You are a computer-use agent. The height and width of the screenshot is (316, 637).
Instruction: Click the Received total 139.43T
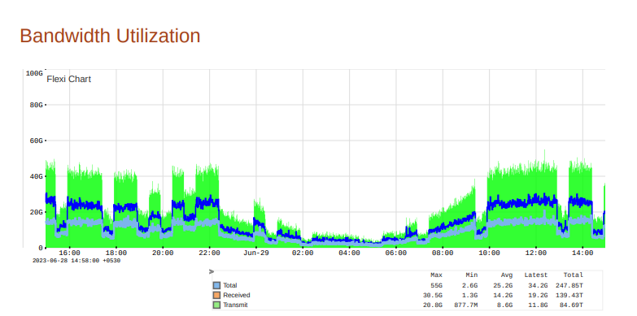click(569, 296)
